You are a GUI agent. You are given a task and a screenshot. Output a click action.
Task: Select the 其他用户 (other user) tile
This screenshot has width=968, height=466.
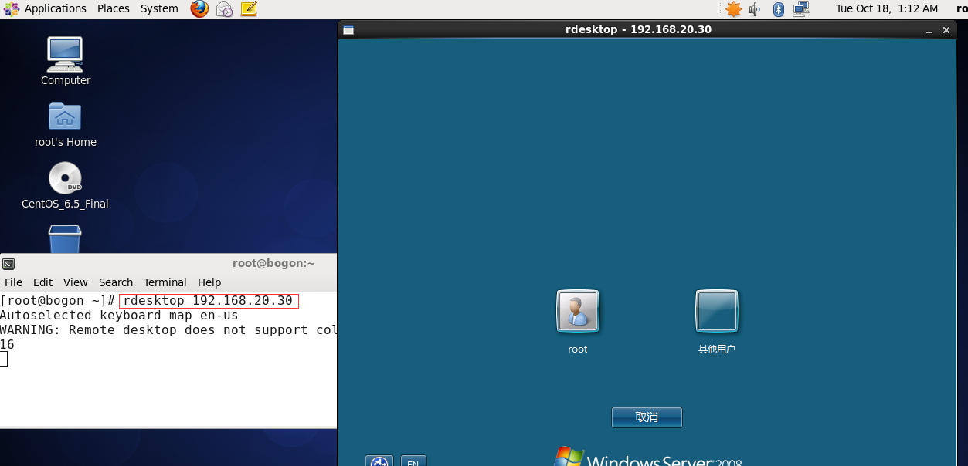tap(717, 311)
